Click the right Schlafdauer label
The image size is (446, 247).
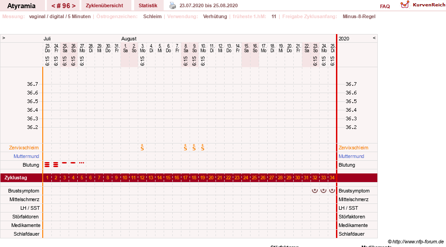[351, 234]
